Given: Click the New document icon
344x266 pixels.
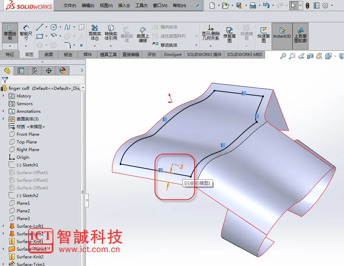Looking at the screenshot, I should (212, 6).
